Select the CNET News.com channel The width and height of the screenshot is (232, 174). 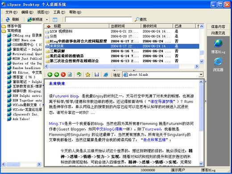(x=24, y=40)
